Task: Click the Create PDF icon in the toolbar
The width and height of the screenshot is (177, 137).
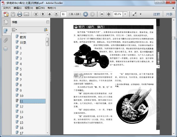Action: pyautogui.click(x=6, y=14)
